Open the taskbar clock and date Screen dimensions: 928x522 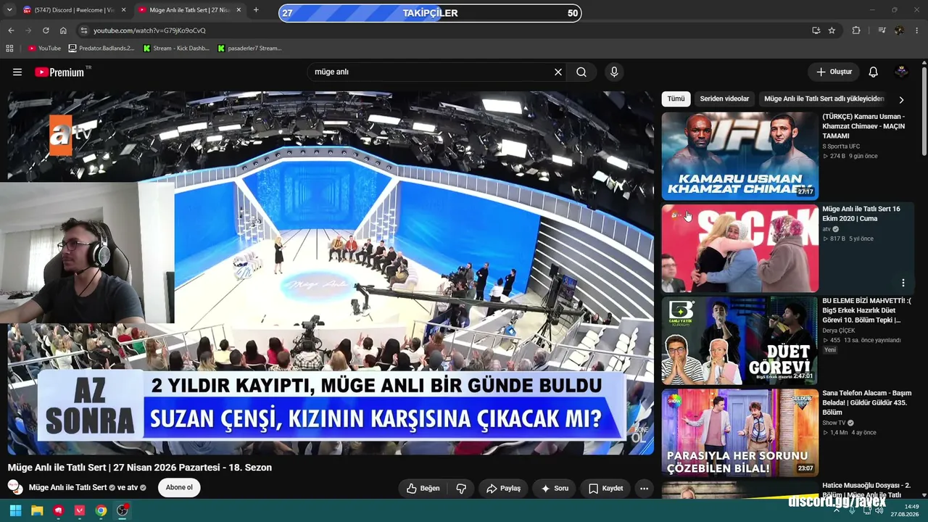click(905, 510)
